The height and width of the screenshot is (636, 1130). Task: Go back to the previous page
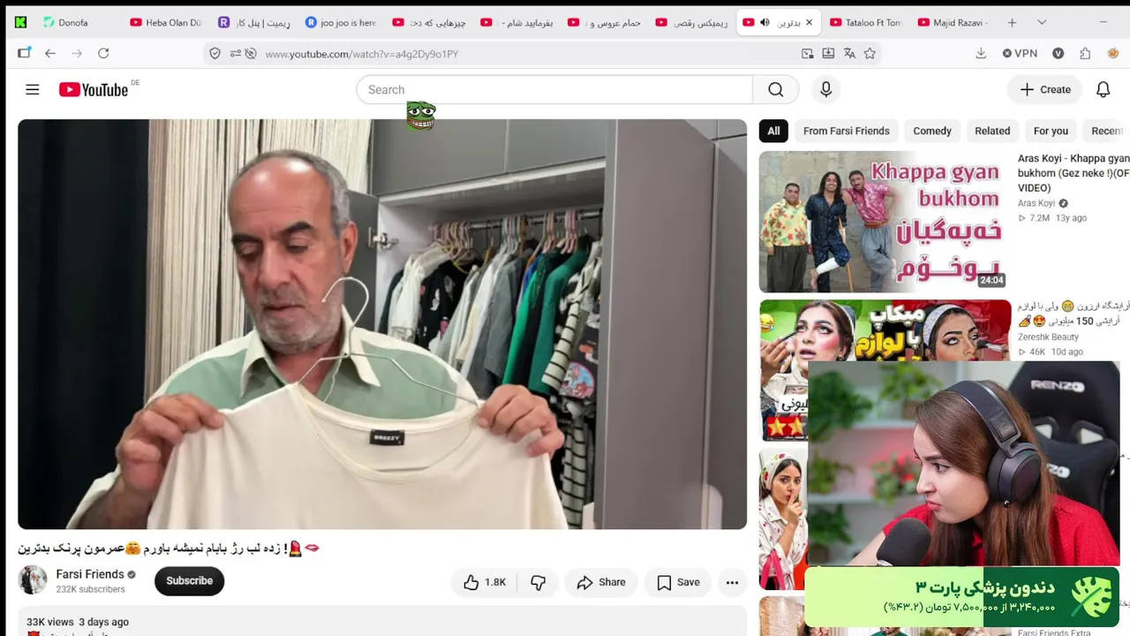pyautogui.click(x=50, y=54)
